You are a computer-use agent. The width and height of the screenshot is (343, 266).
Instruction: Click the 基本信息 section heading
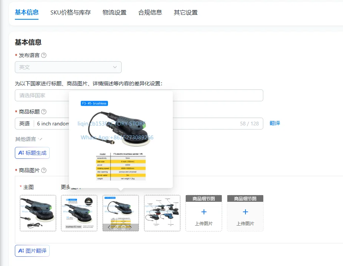(28, 42)
